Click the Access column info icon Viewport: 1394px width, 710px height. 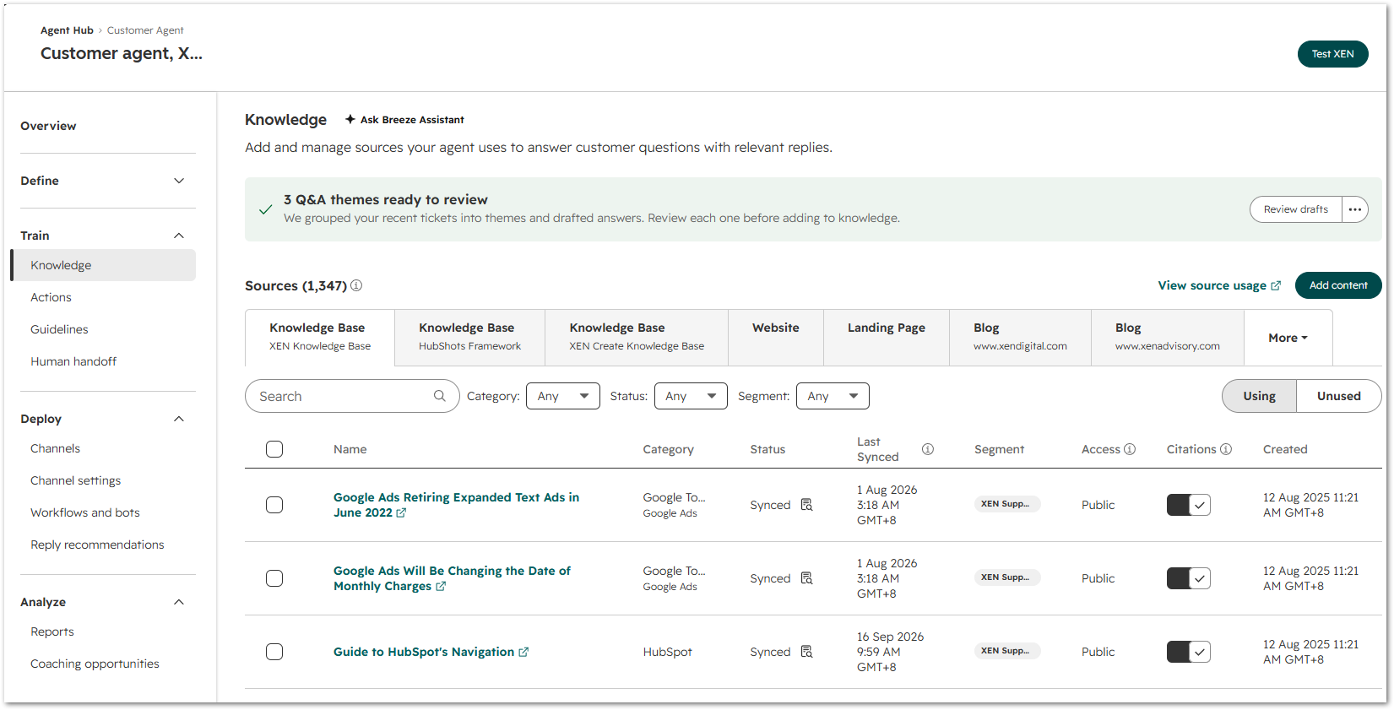(1130, 449)
